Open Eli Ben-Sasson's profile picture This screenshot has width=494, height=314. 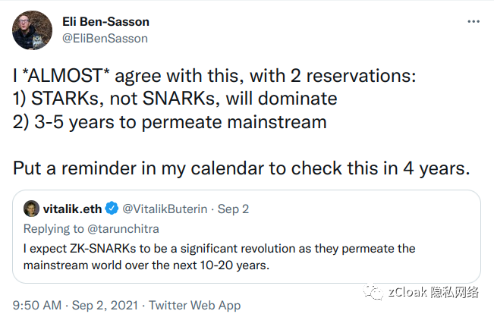tap(32, 30)
